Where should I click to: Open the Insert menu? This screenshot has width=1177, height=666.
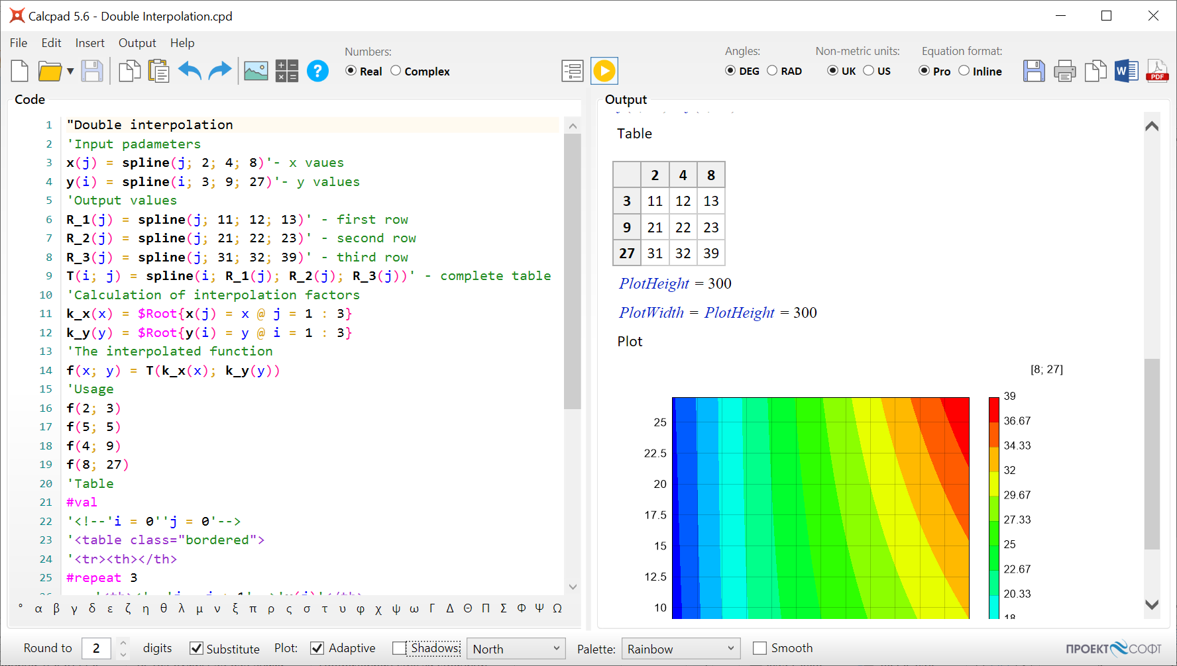89,42
